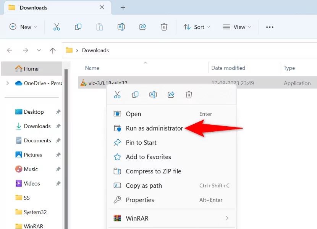This screenshot has width=317, height=229.
Task: Click the Rename icon in the top toolbar
Action: tap(121, 27)
